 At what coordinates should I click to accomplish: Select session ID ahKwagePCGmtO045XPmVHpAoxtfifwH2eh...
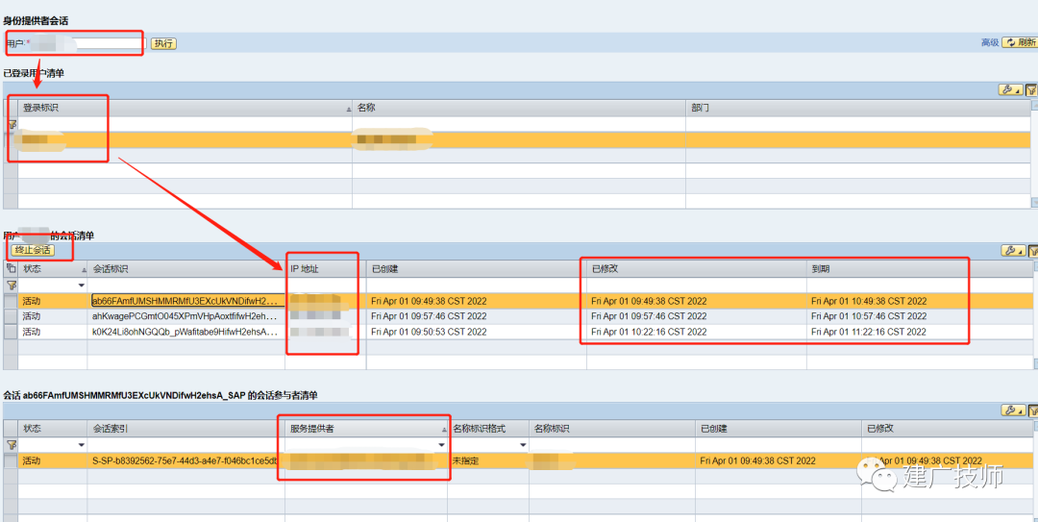186,316
